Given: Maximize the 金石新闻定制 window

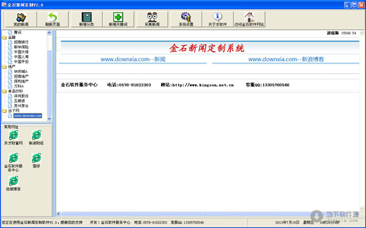Looking at the screenshot, I should (354, 5).
